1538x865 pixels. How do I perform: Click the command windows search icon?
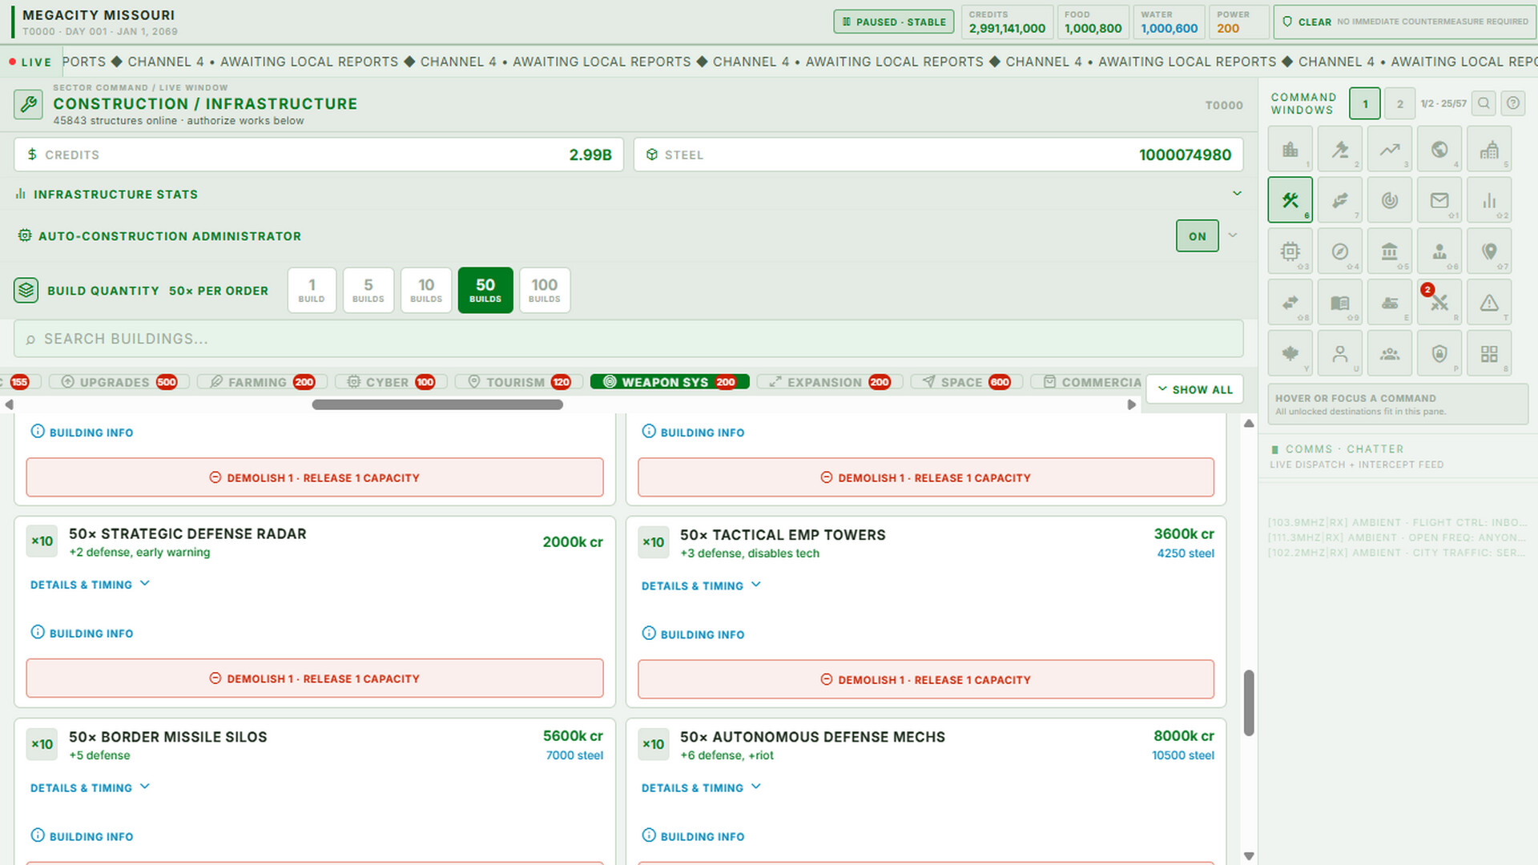[x=1484, y=103]
